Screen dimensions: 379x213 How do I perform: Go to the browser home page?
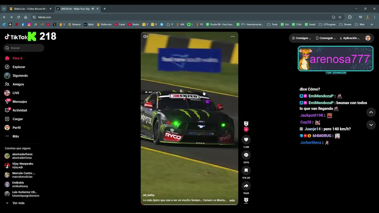point(25,17)
